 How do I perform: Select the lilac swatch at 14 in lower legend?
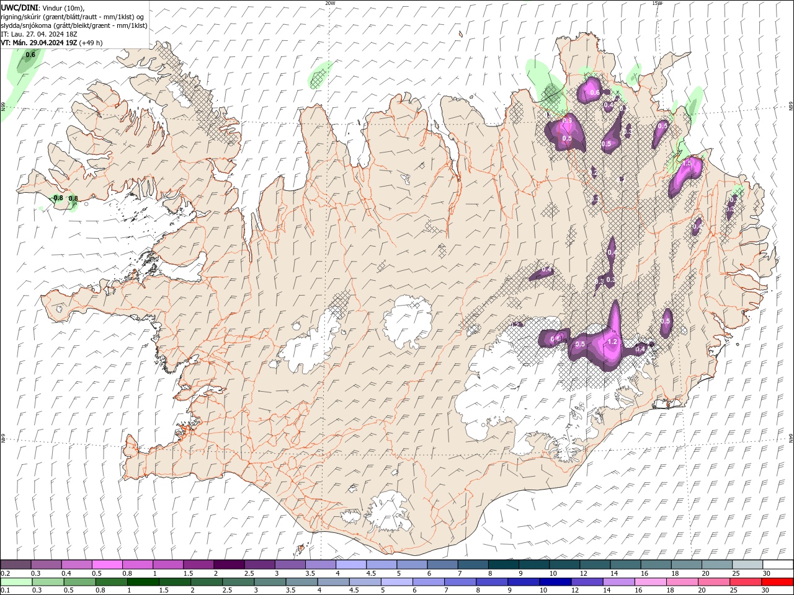(618, 582)
